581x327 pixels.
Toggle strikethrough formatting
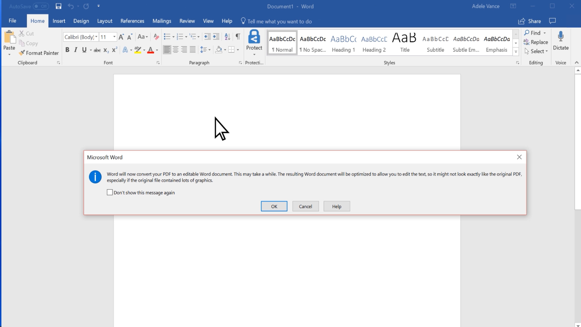tap(97, 50)
